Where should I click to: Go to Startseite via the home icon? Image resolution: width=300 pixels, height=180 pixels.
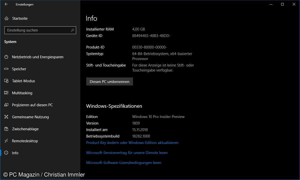click(x=6, y=18)
